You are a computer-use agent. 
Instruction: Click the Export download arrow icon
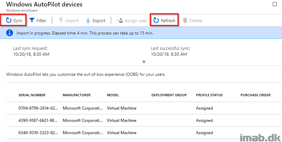pyautogui.click(x=88, y=20)
